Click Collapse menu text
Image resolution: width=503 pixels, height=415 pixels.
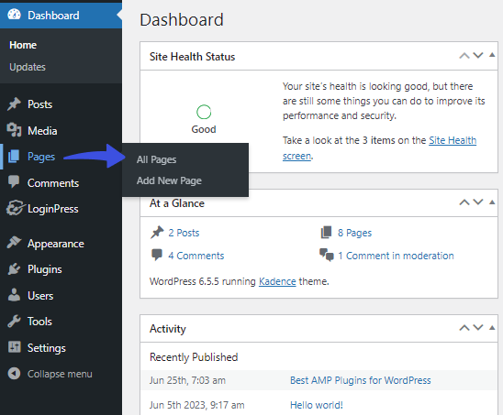pyautogui.click(x=60, y=374)
